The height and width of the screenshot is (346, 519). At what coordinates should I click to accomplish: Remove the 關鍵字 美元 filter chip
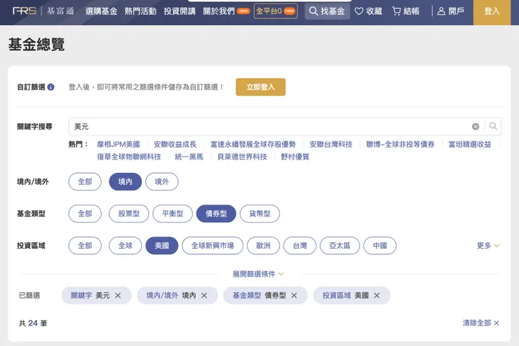click(x=118, y=296)
